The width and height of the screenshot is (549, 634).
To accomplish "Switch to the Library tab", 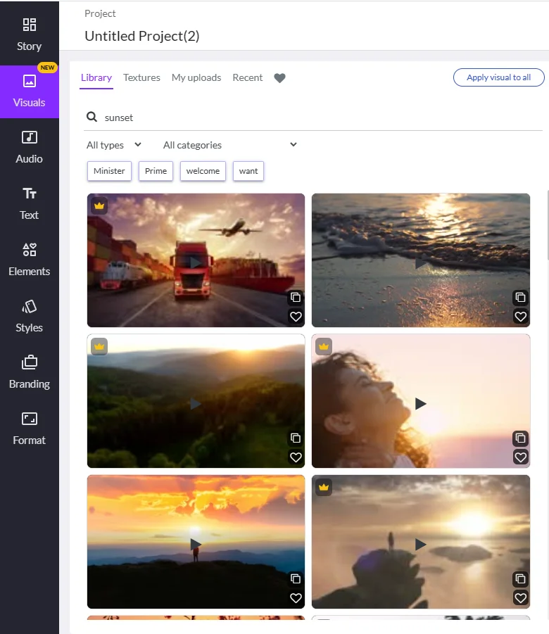I will pos(96,77).
